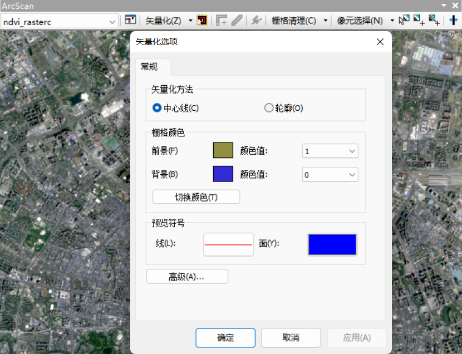Click the 栅格颜色 group label
The width and height of the screenshot is (462, 354).
click(x=168, y=133)
